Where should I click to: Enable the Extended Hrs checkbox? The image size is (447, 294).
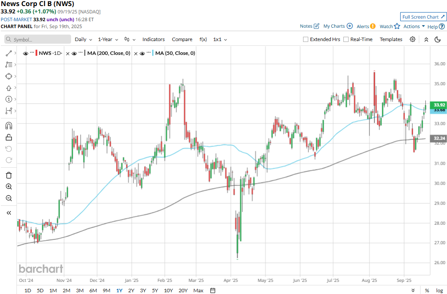pyautogui.click(x=306, y=39)
